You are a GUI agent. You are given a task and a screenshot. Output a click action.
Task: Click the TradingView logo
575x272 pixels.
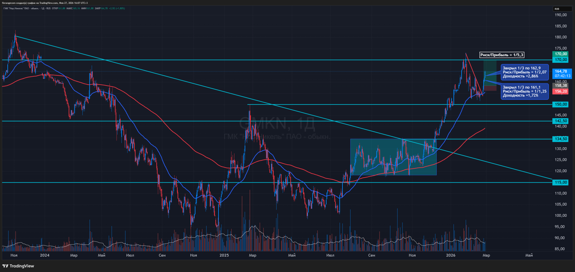[18, 266]
